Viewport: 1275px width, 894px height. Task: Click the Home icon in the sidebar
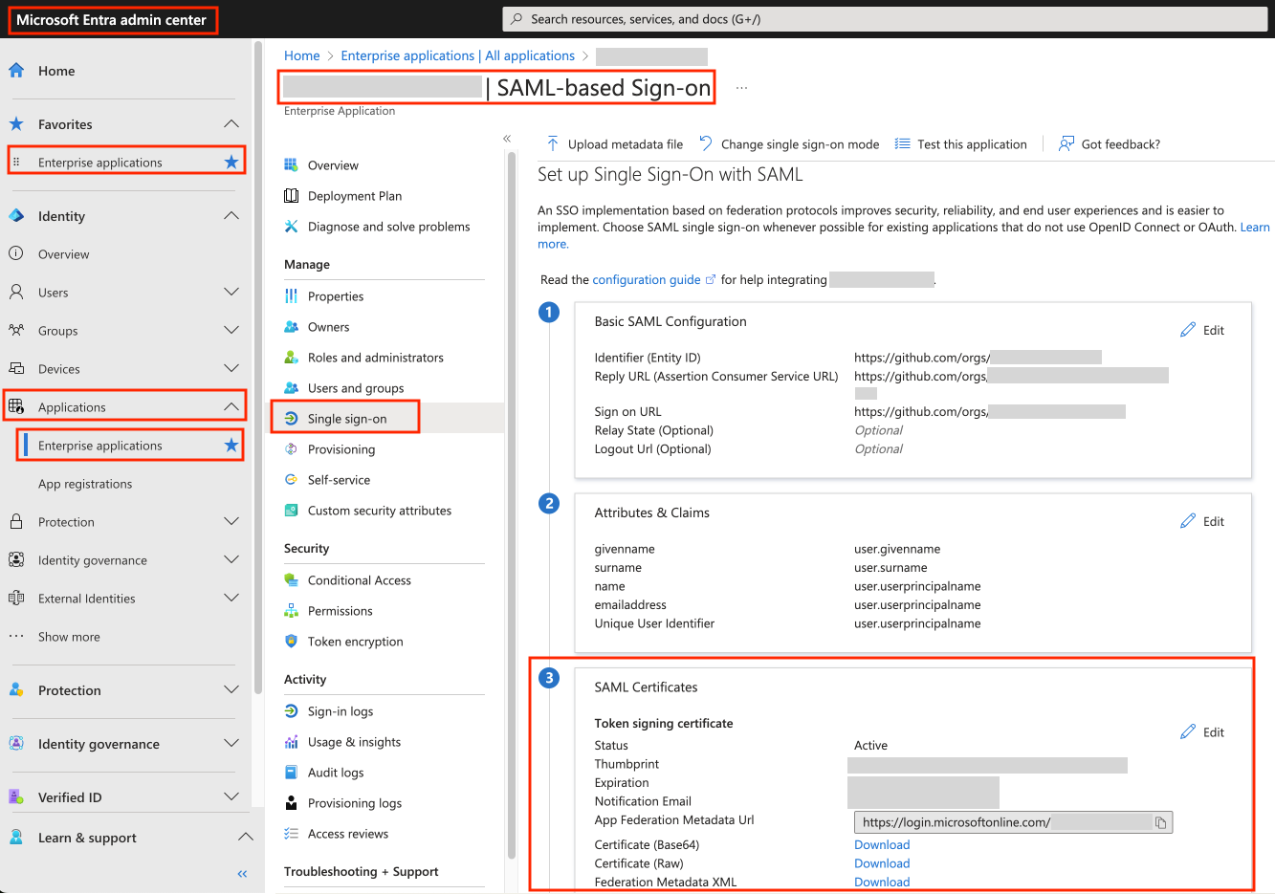pyautogui.click(x=15, y=70)
